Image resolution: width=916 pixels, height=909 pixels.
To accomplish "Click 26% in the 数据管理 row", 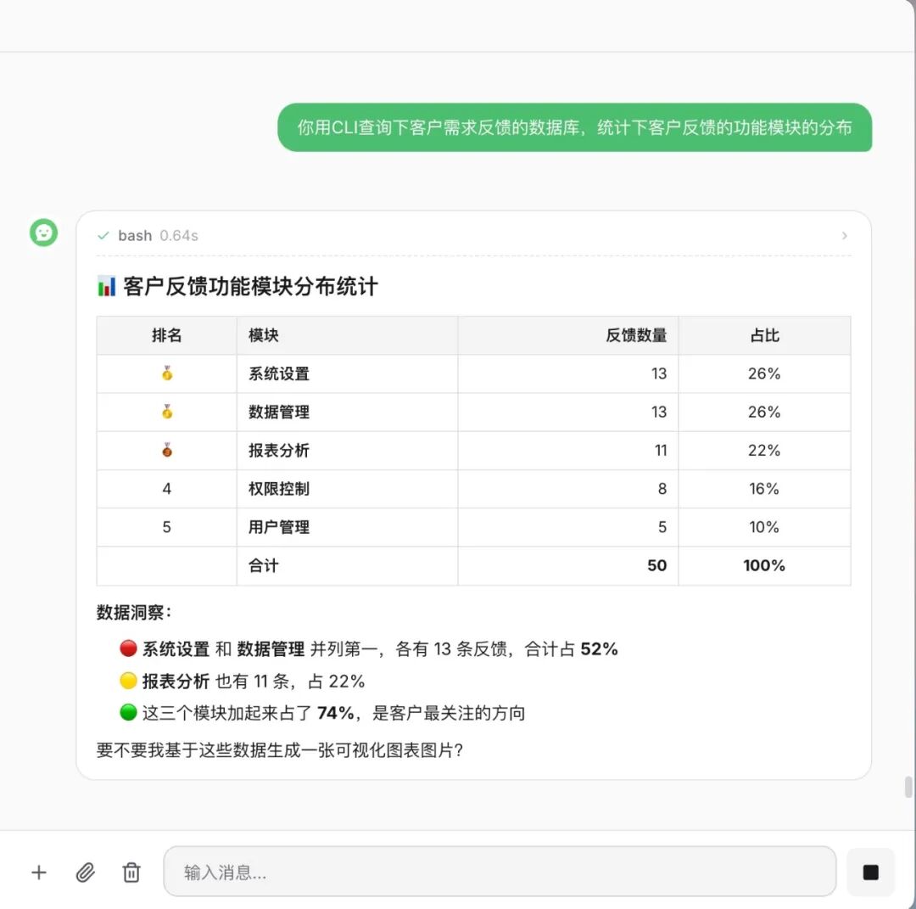I will pyautogui.click(x=764, y=412).
